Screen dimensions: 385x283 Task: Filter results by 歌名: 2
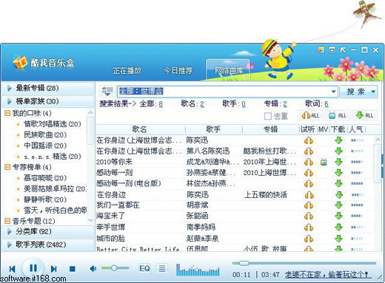pyautogui.click(x=192, y=104)
